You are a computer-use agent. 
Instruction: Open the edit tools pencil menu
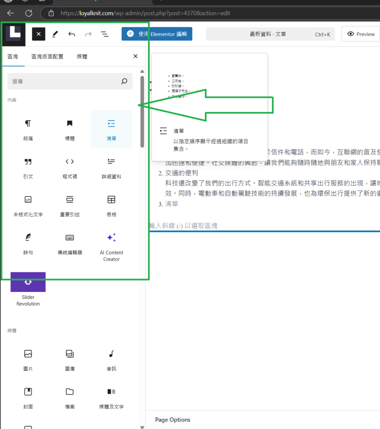click(55, 34)
